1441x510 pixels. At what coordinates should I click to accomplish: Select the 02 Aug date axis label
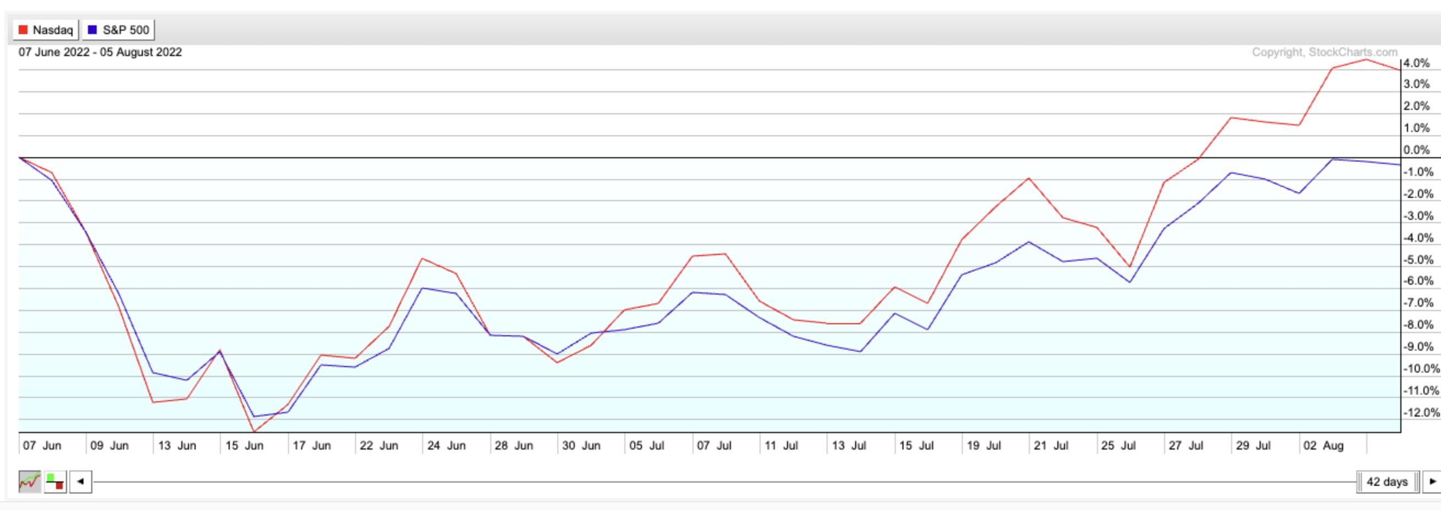[x=1323, y=446]
